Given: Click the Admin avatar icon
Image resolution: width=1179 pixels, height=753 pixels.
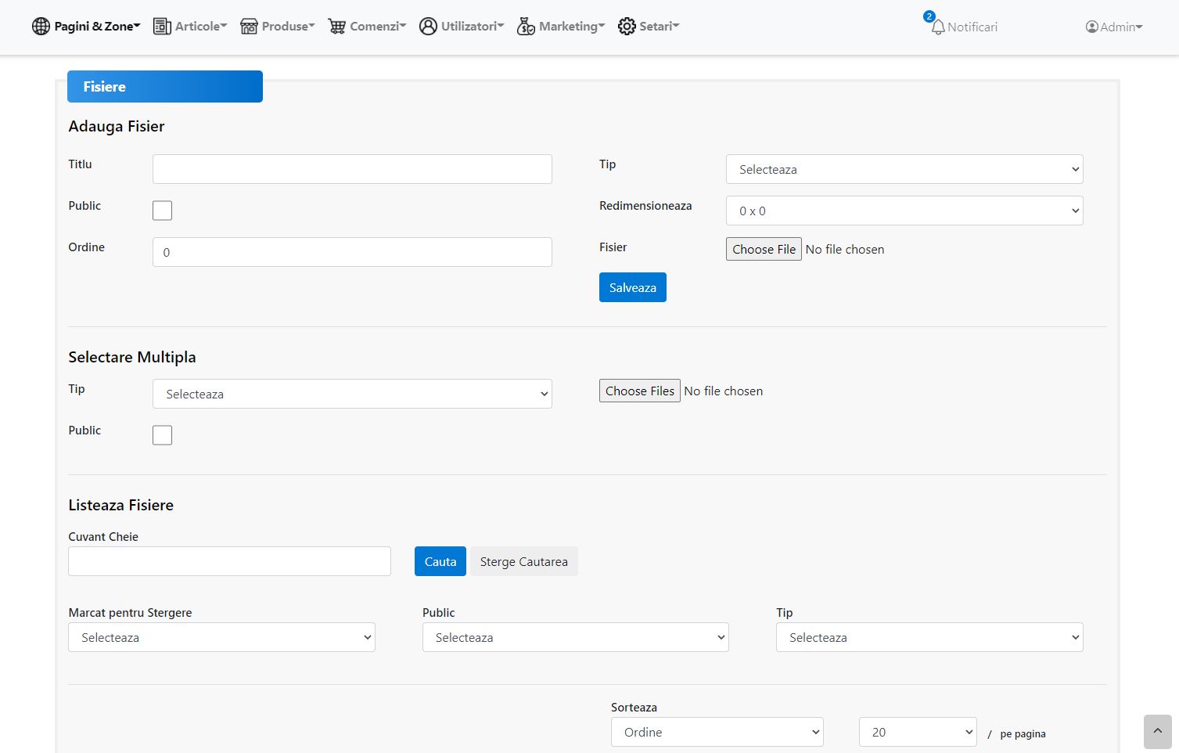Looking at the screenshot, I should (x=1092, y=27).
